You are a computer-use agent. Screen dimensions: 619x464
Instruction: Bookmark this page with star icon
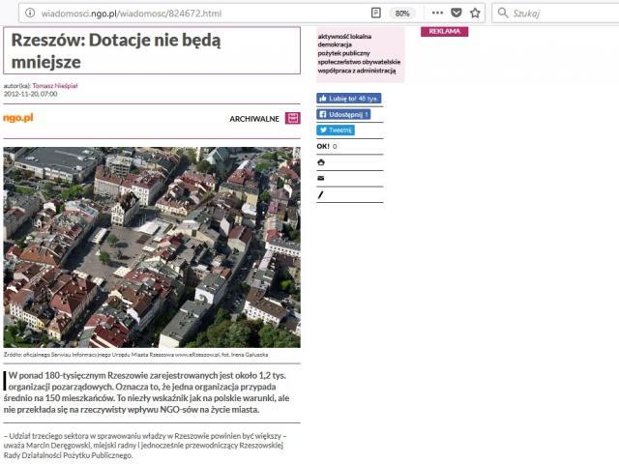pyautogui.click(x=475, y=14)
